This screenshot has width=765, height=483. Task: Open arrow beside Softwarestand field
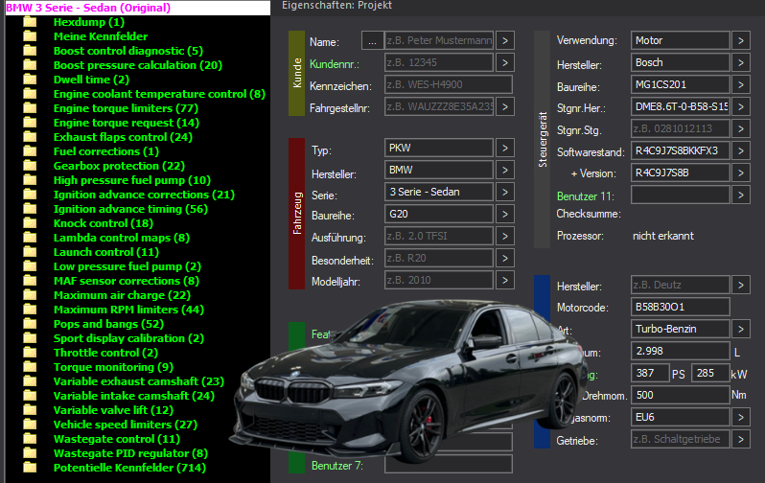pos(741,150)
